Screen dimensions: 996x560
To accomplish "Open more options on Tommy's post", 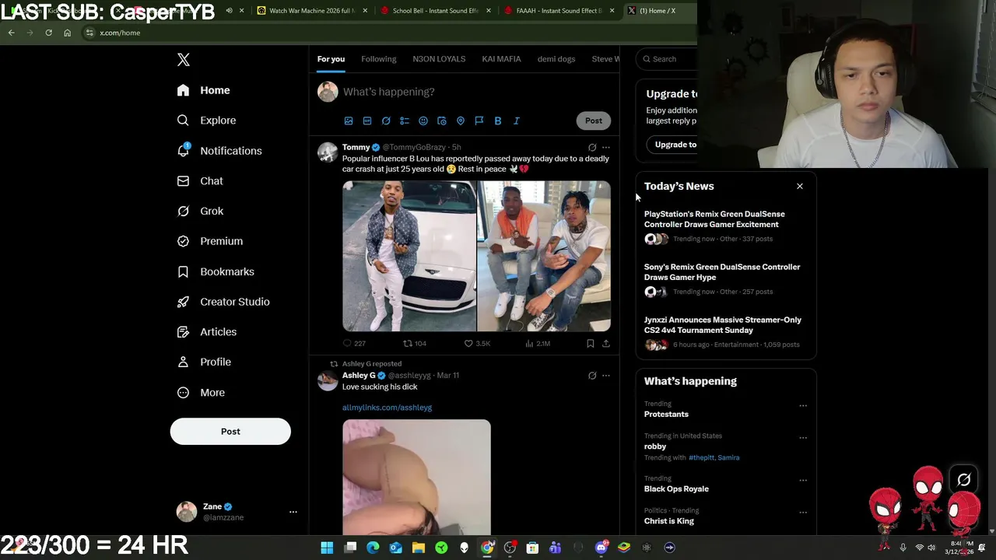I will click(x=606, y=147).
